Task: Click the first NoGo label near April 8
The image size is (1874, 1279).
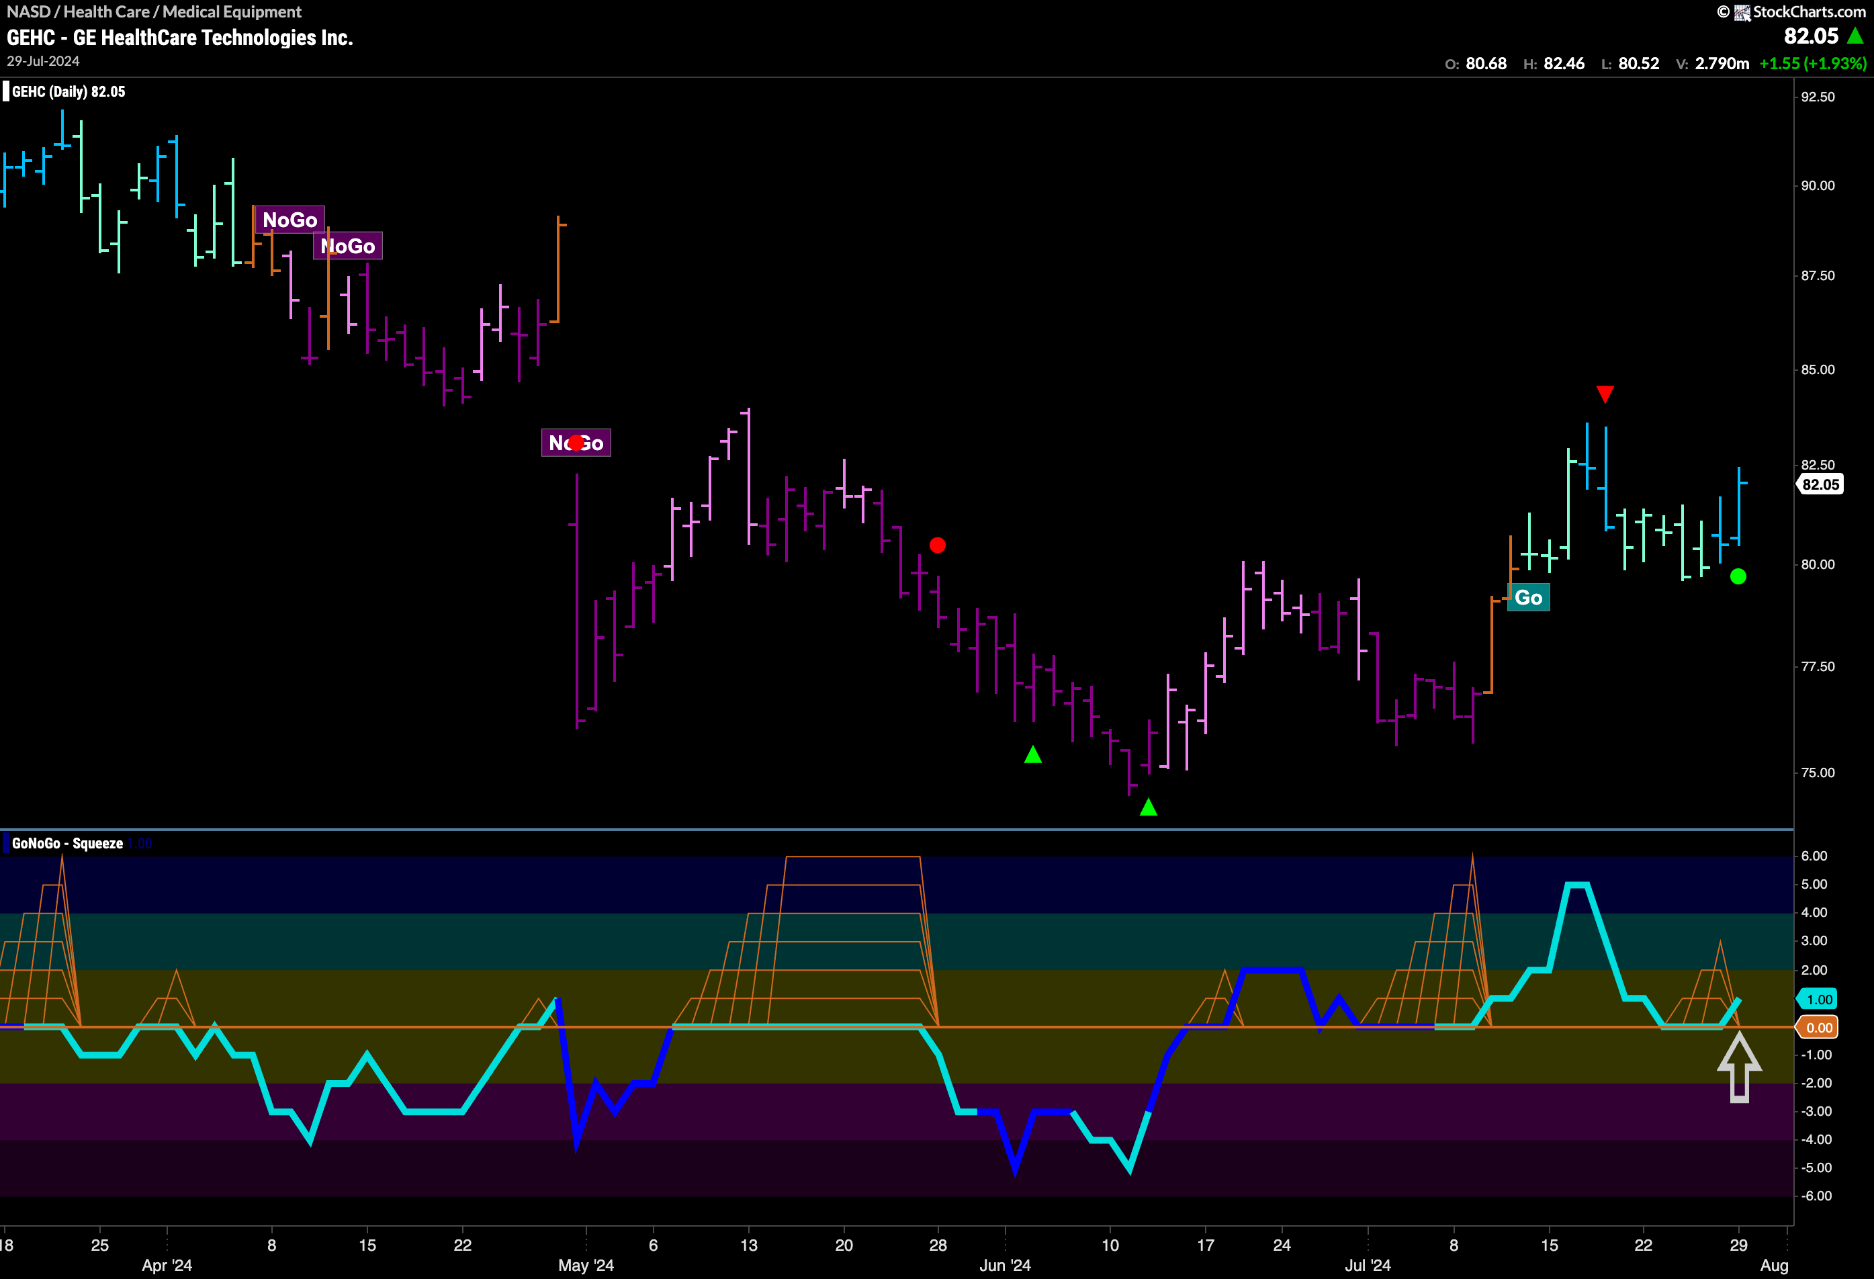Action: pyautogui.click(x=289, y=220)
